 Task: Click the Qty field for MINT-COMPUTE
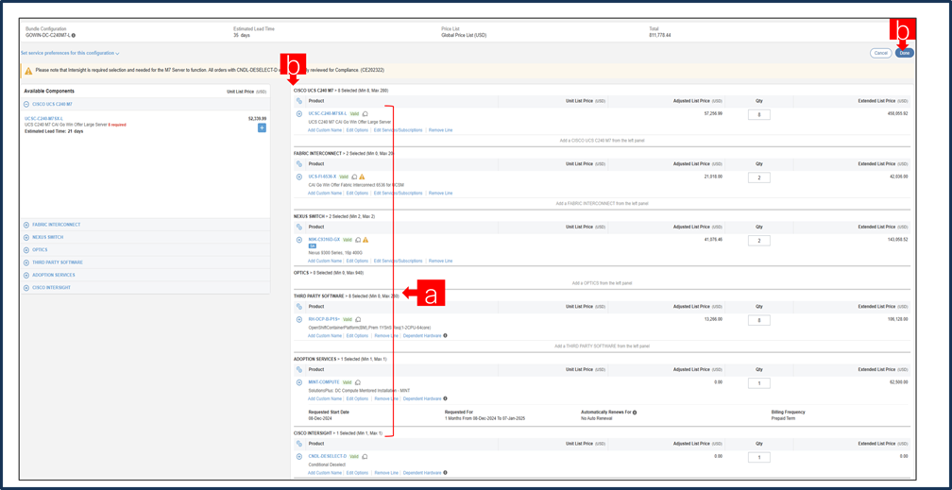[x=759, y=383]
